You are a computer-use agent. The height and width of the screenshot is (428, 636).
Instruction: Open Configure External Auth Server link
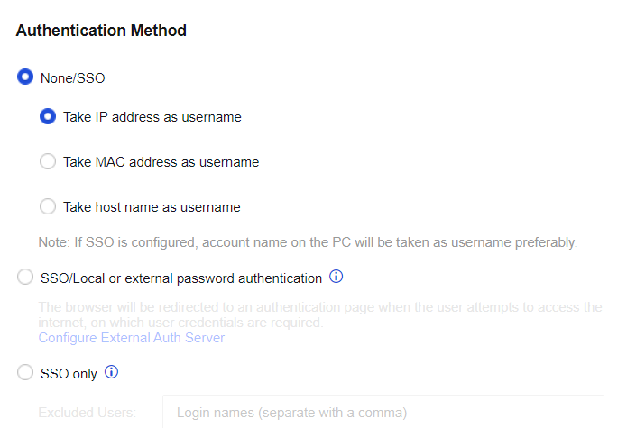[131, 338]
